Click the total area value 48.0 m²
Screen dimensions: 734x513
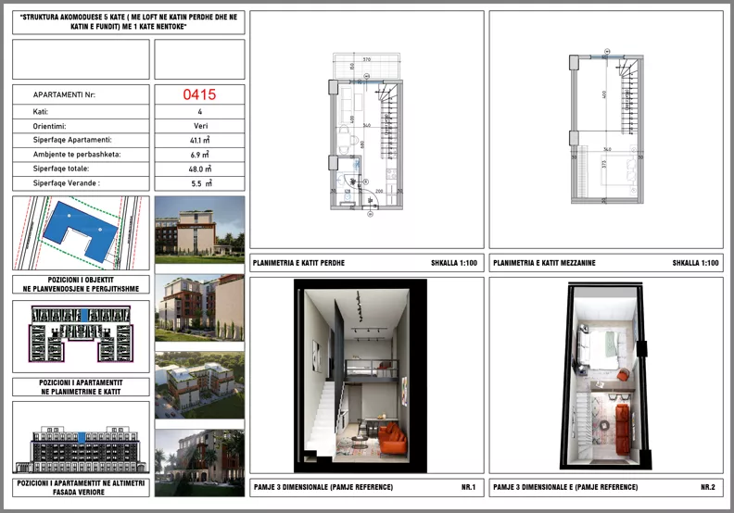tap(200, 169)
